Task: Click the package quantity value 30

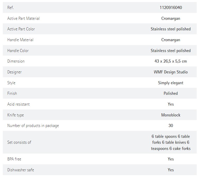Action: (x=171, y=126)
